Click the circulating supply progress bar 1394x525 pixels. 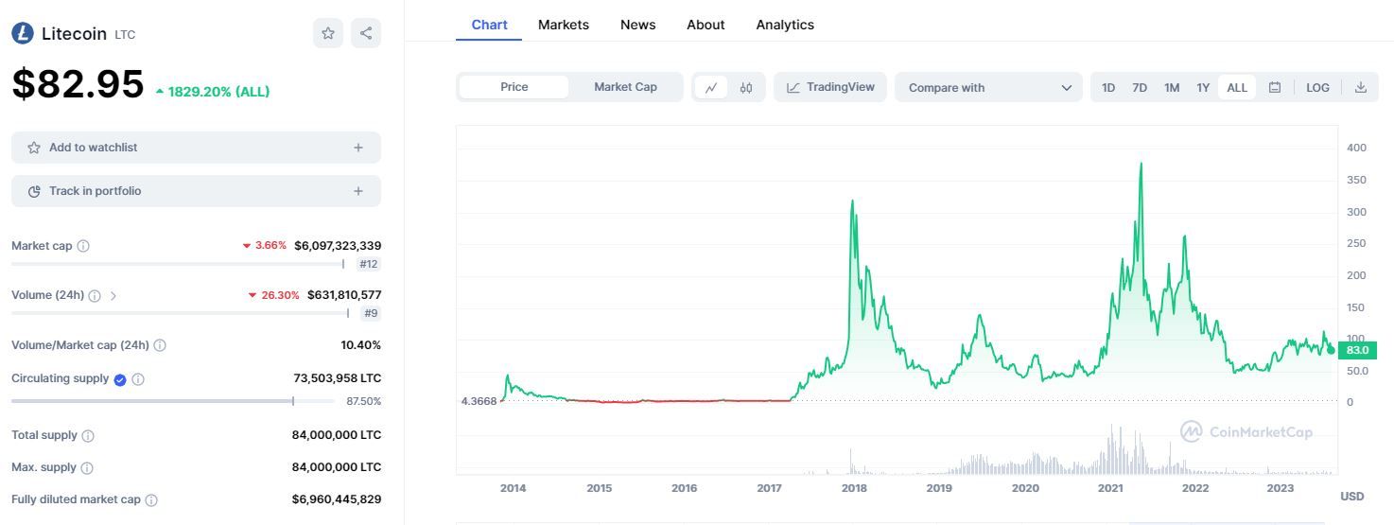[x=172, y=401]
